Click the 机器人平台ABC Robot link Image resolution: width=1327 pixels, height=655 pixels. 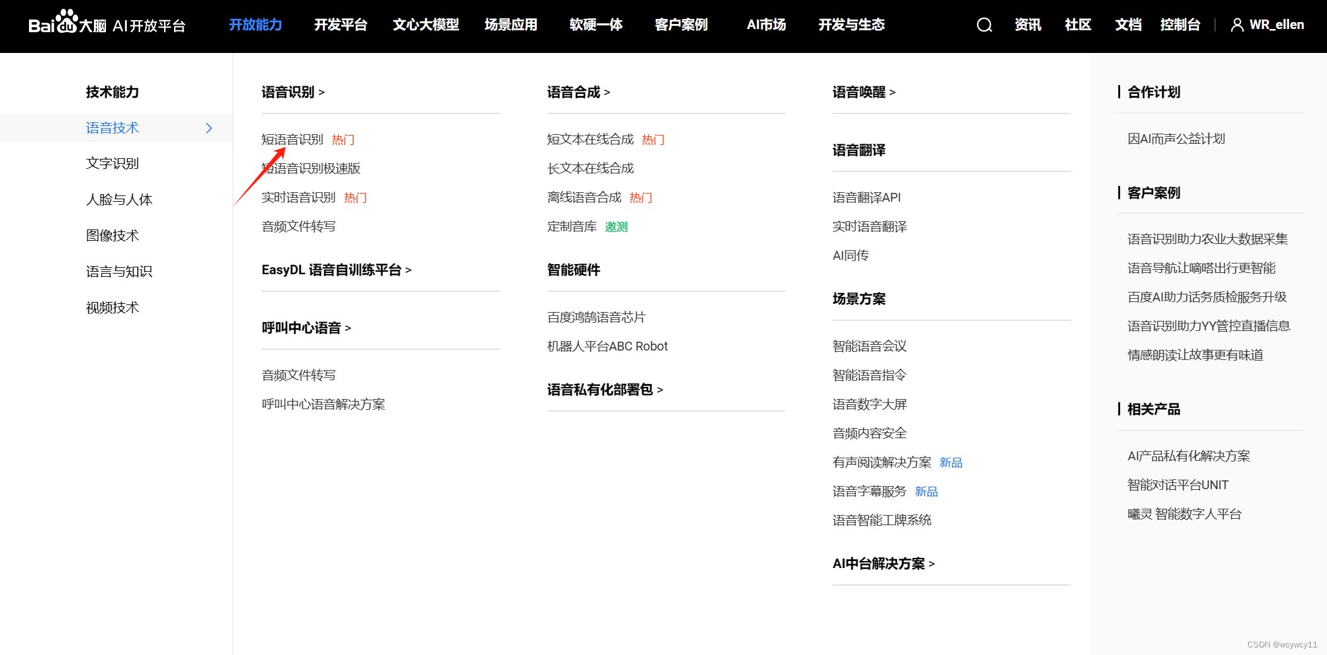point(607,346)
